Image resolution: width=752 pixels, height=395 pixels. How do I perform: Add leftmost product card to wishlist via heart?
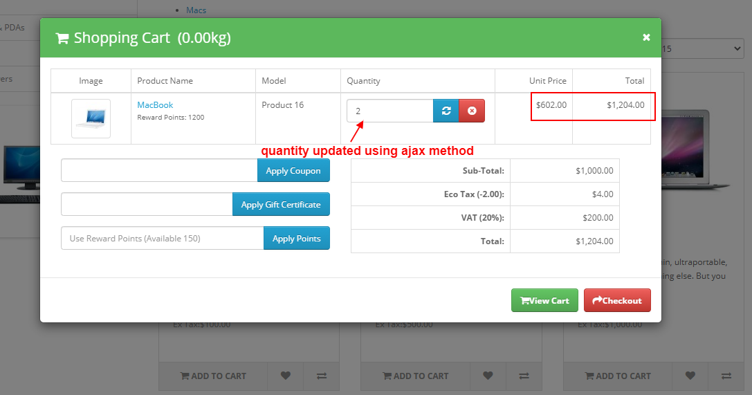coord(285,376)
